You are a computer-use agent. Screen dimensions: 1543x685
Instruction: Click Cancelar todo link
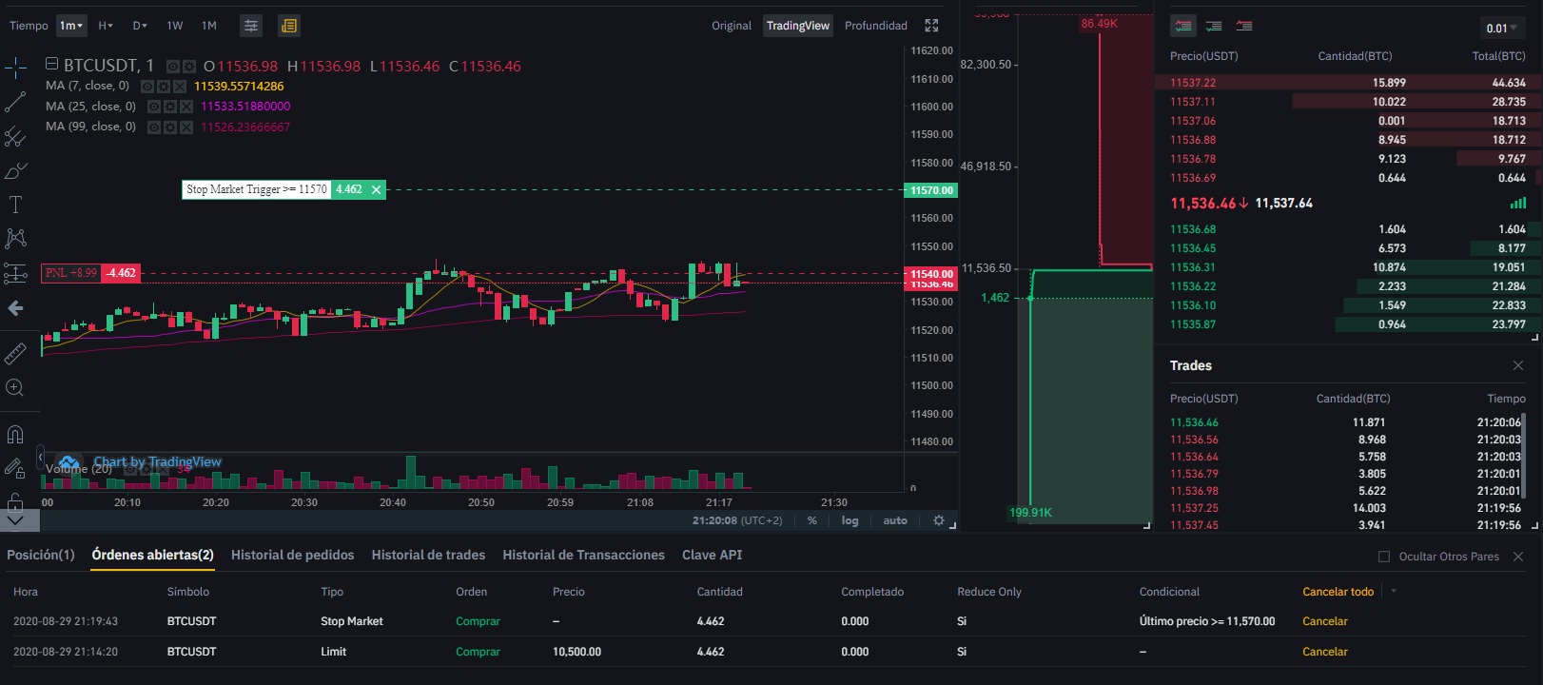[x=1338, y=592]
